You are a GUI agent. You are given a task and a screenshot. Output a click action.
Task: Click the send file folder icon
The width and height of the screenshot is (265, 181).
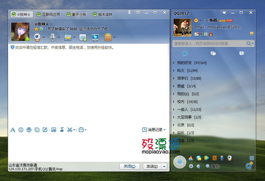[x=68, y=37]
